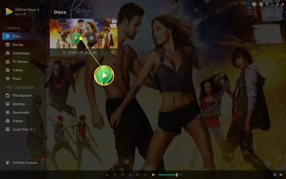
Task: Stop playback with the stop button
Action: (x=107, y=175)
